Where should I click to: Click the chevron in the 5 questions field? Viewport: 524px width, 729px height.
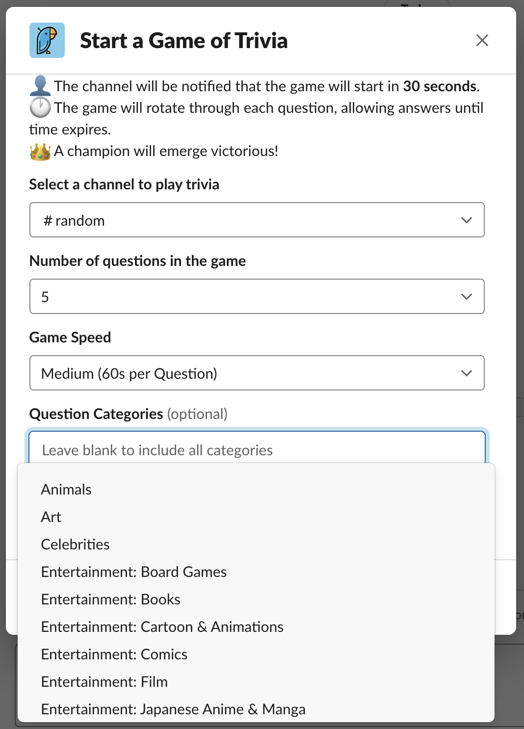(x=467, y=297)
